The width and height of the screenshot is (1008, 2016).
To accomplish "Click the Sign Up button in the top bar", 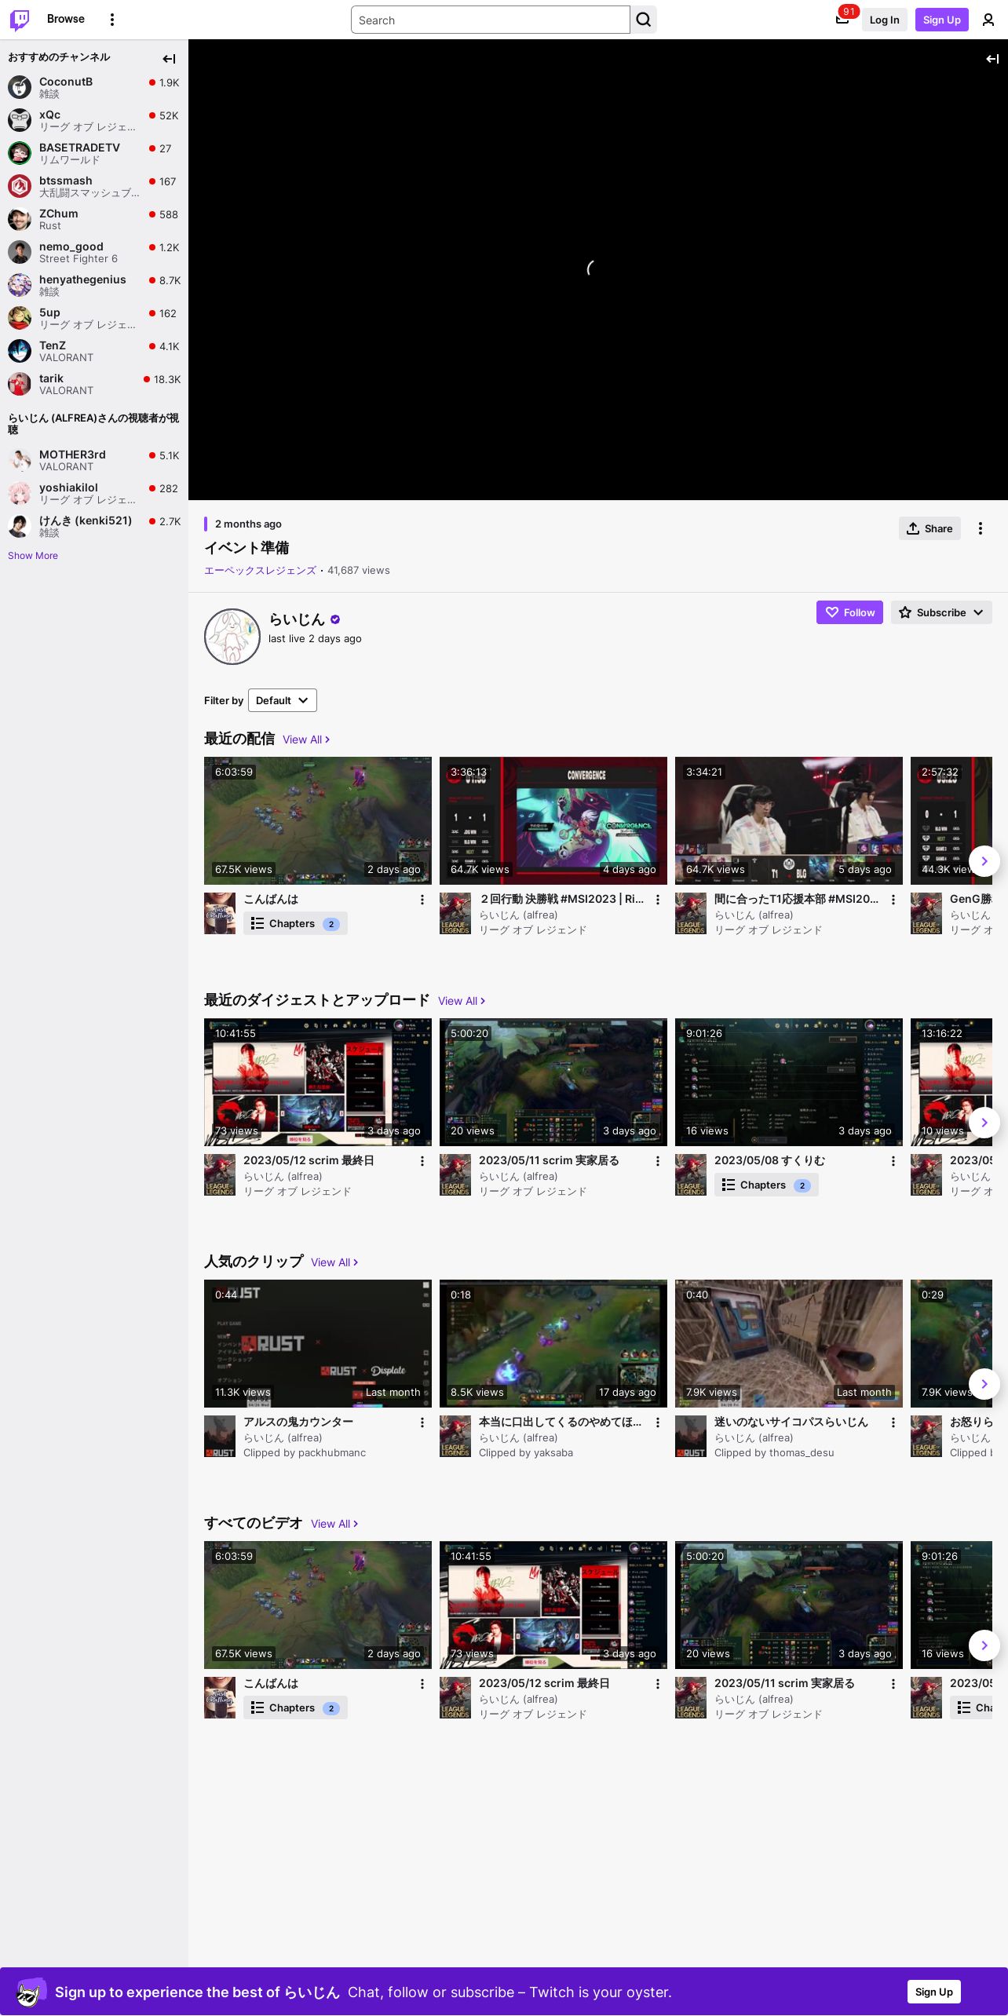I will pyautogui.click(x=941, y=20).
